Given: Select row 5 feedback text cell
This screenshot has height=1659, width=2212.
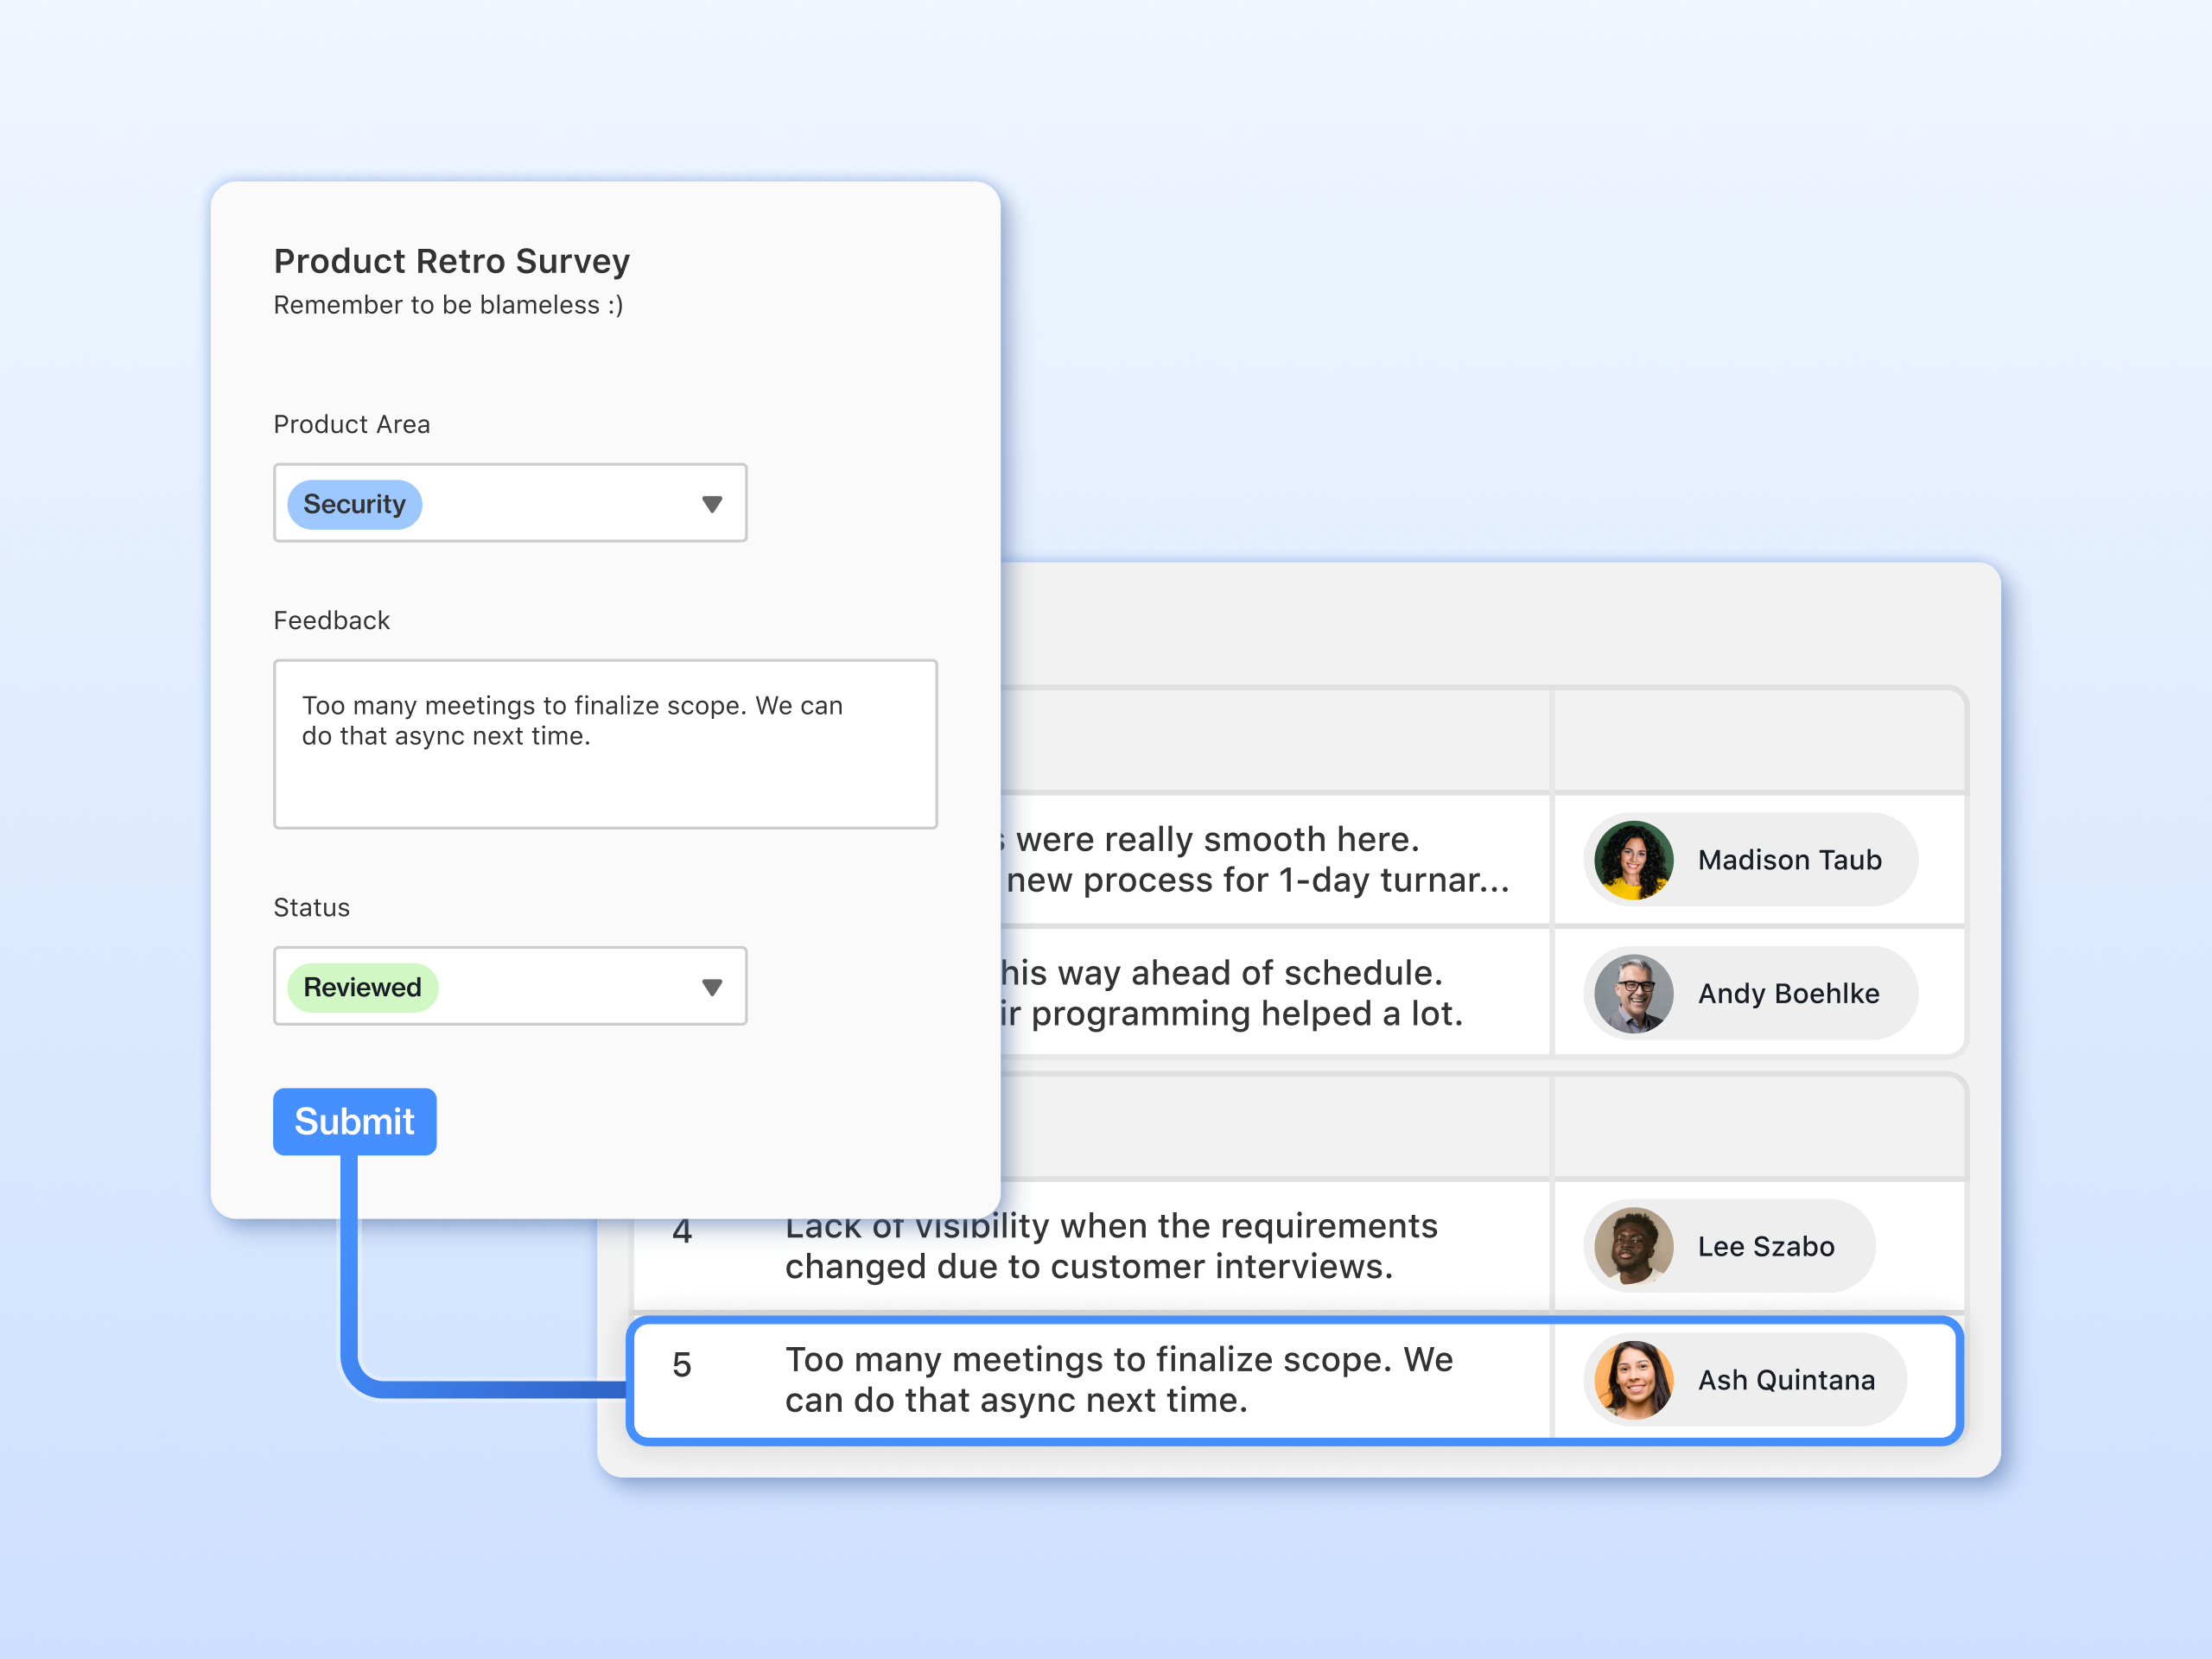Looking at the screenshot, I should click(x=1118, y=1380).
